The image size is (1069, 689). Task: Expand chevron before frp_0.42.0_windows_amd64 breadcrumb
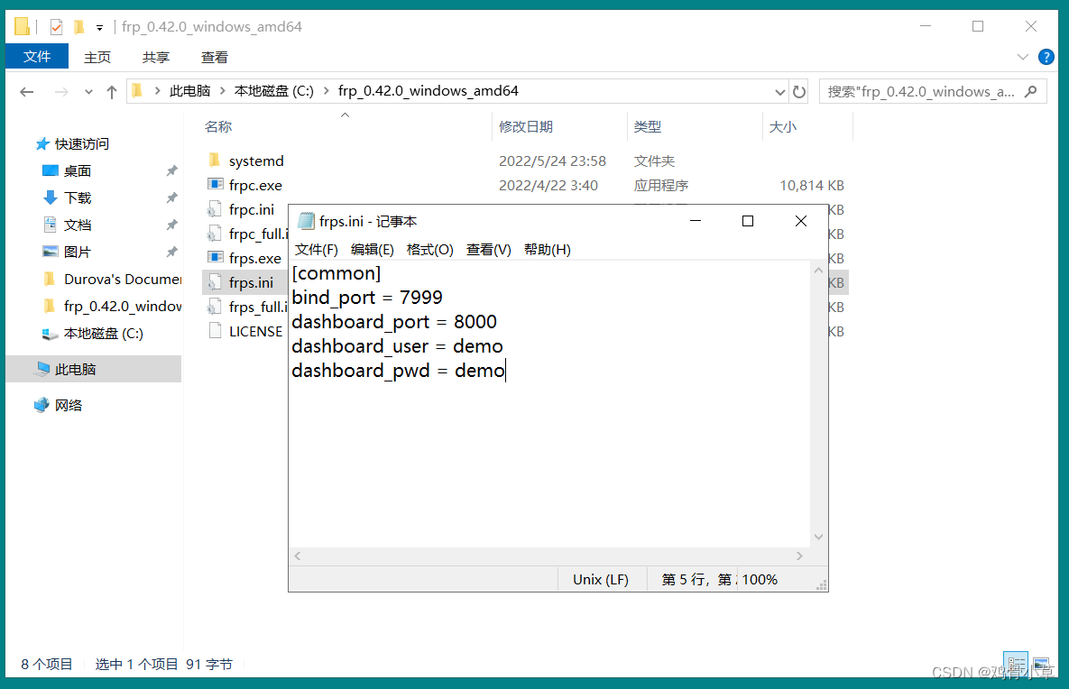[x=326, y=91]
